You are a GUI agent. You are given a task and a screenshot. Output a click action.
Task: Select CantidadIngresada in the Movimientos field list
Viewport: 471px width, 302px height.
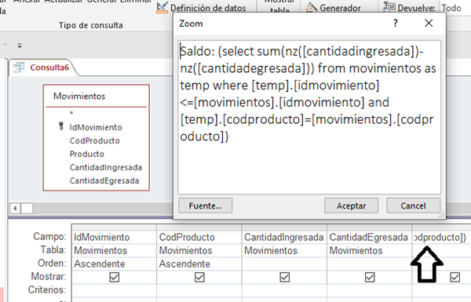click(x=106, y=167)
